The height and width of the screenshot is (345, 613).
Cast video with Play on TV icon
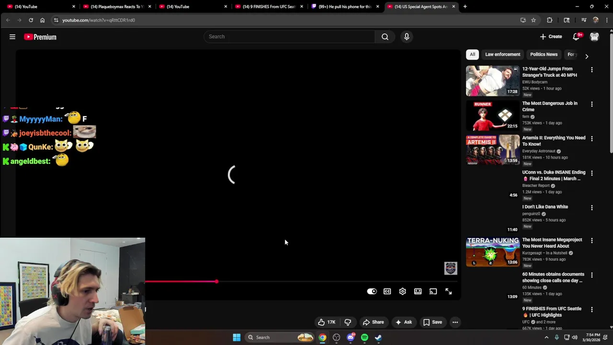[433, 291]
